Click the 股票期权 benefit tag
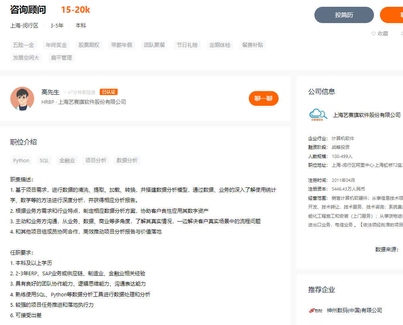 point(89,45)
